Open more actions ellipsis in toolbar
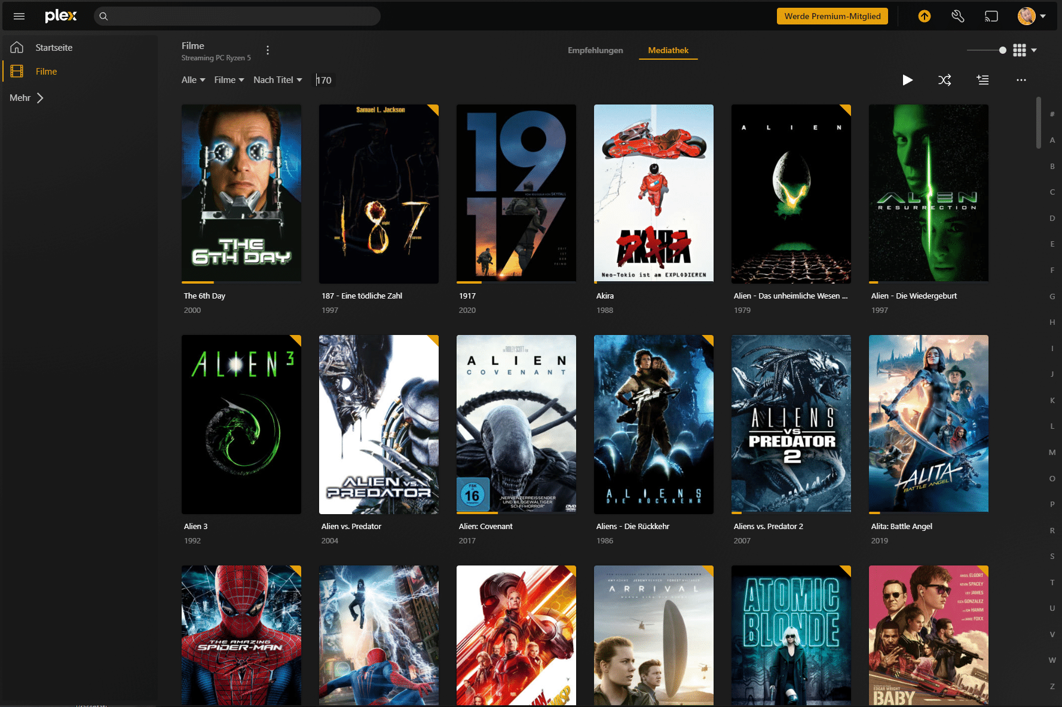Viewport: 1062px width, 707px height. (1021, 80)
